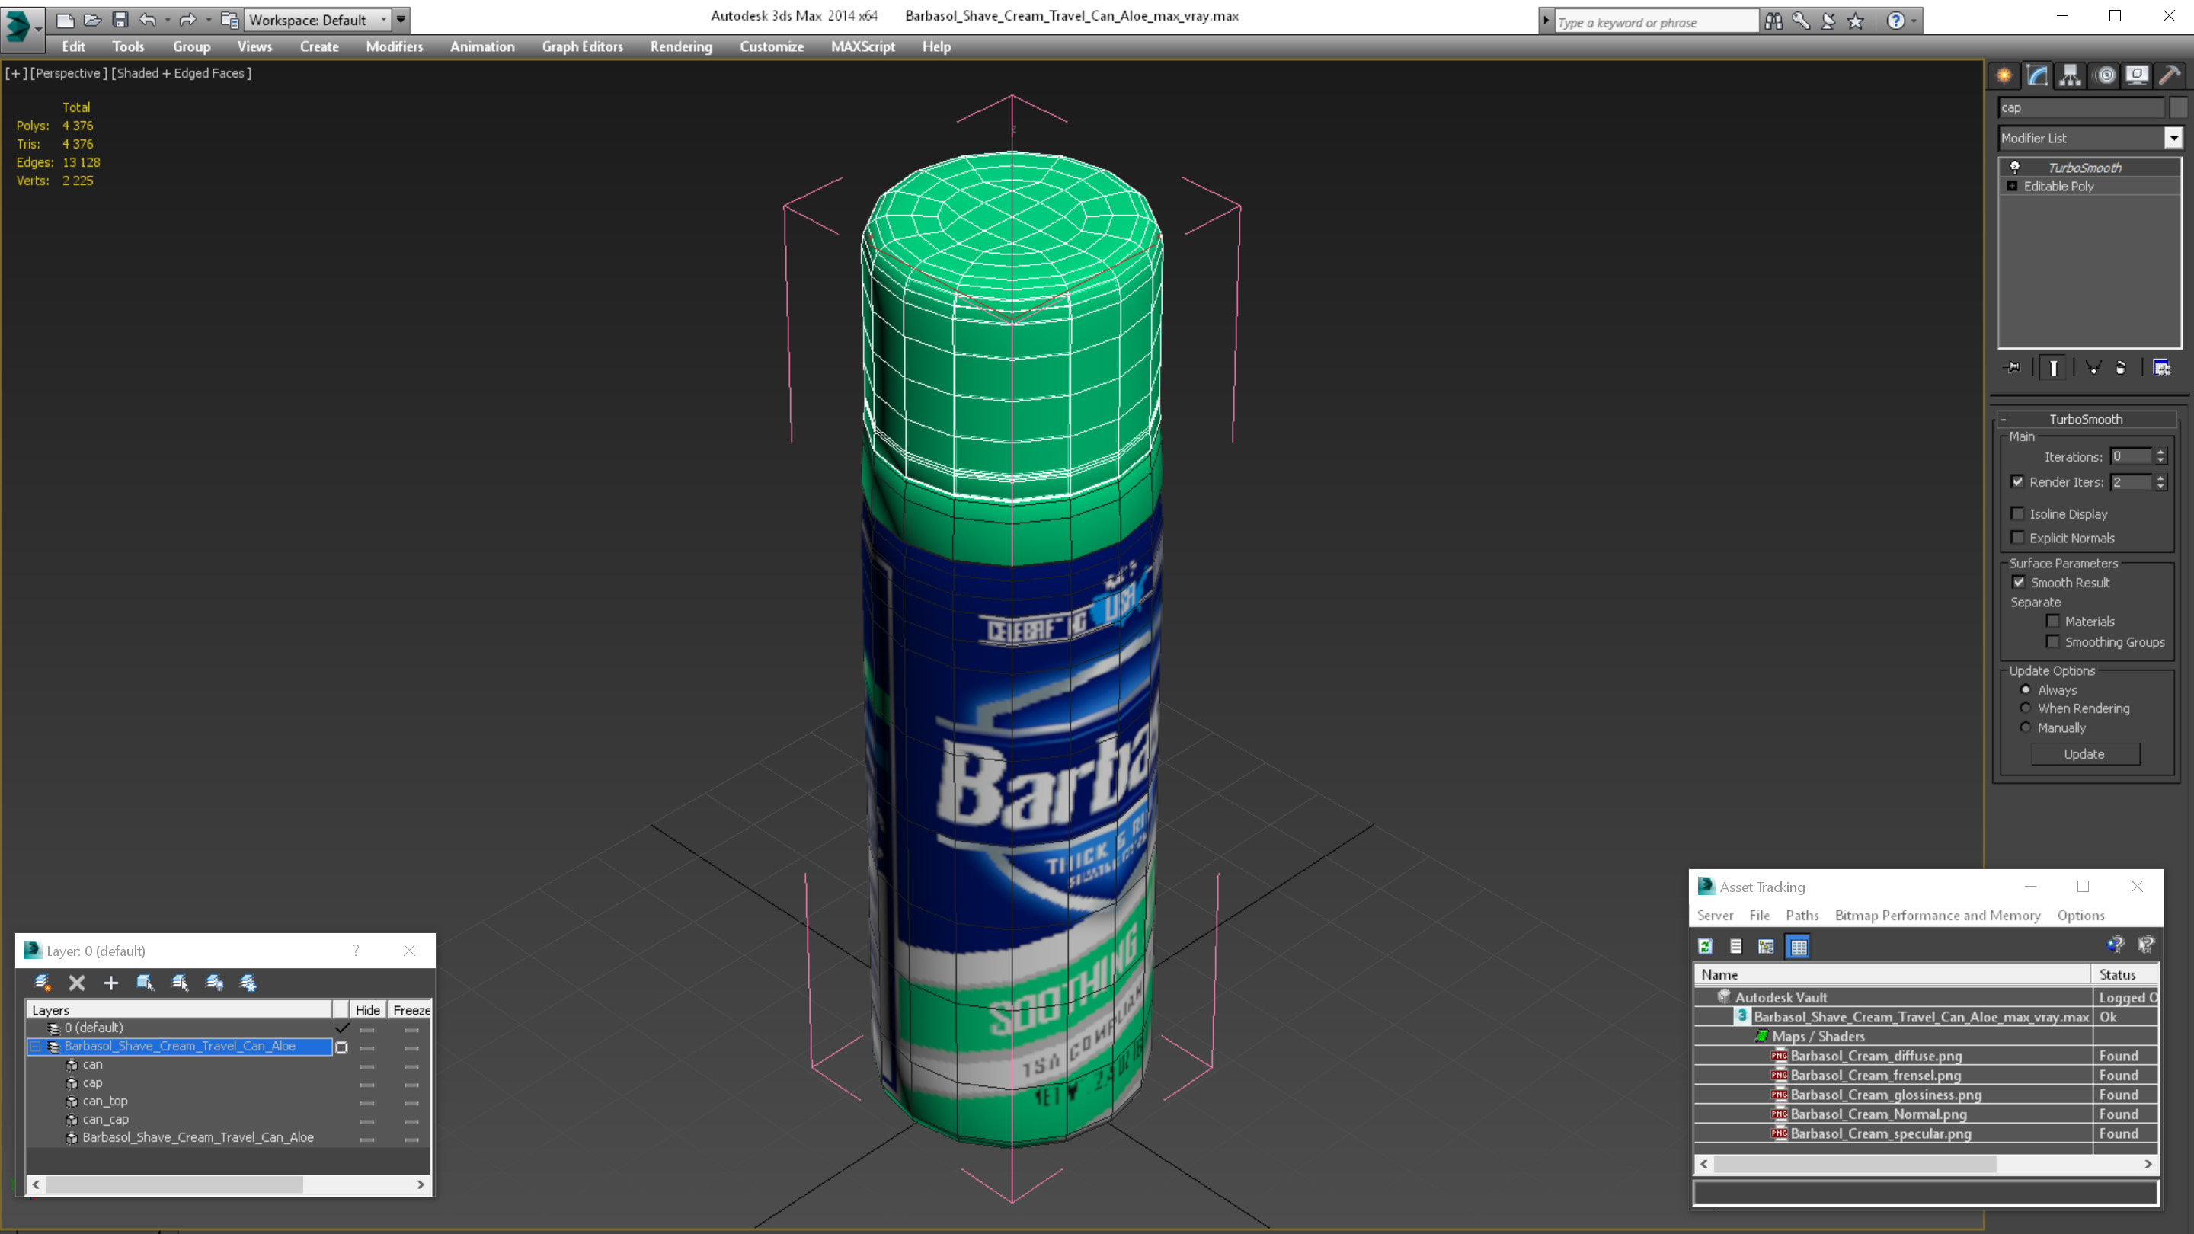Open the Hierarchy command panel tab
Viewport: 2194px width, 1234px height.
click(2071, 76)
